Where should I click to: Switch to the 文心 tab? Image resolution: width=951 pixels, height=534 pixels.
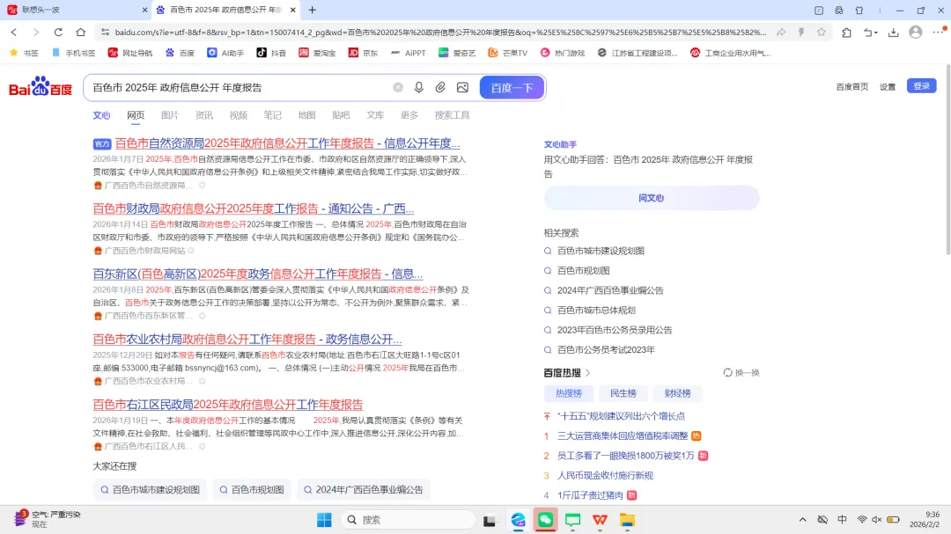[101, 115]
